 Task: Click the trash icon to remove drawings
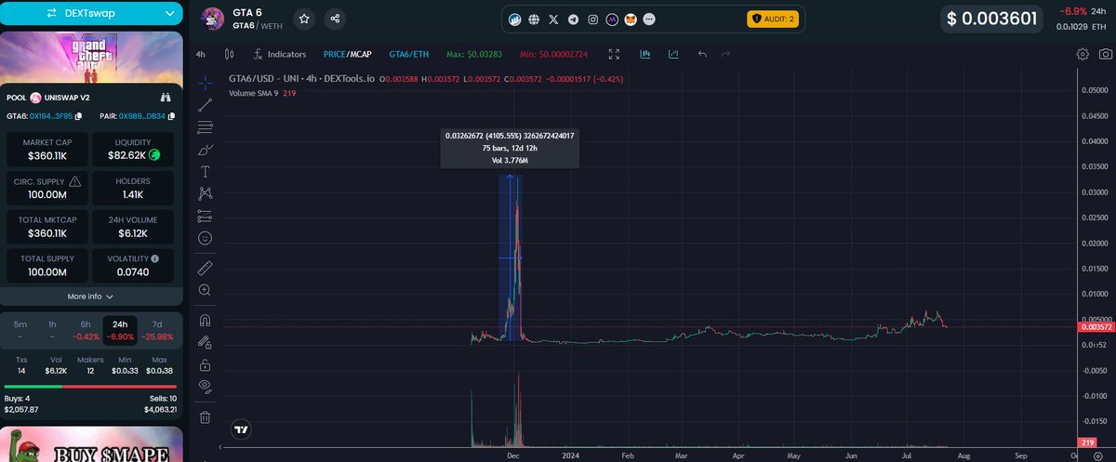pyautogui.click(x=206, y=417)
